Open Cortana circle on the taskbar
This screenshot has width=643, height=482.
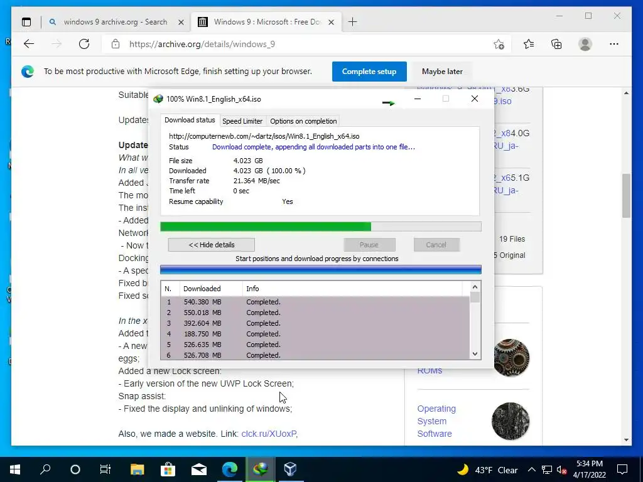click(x=75, y=469)
